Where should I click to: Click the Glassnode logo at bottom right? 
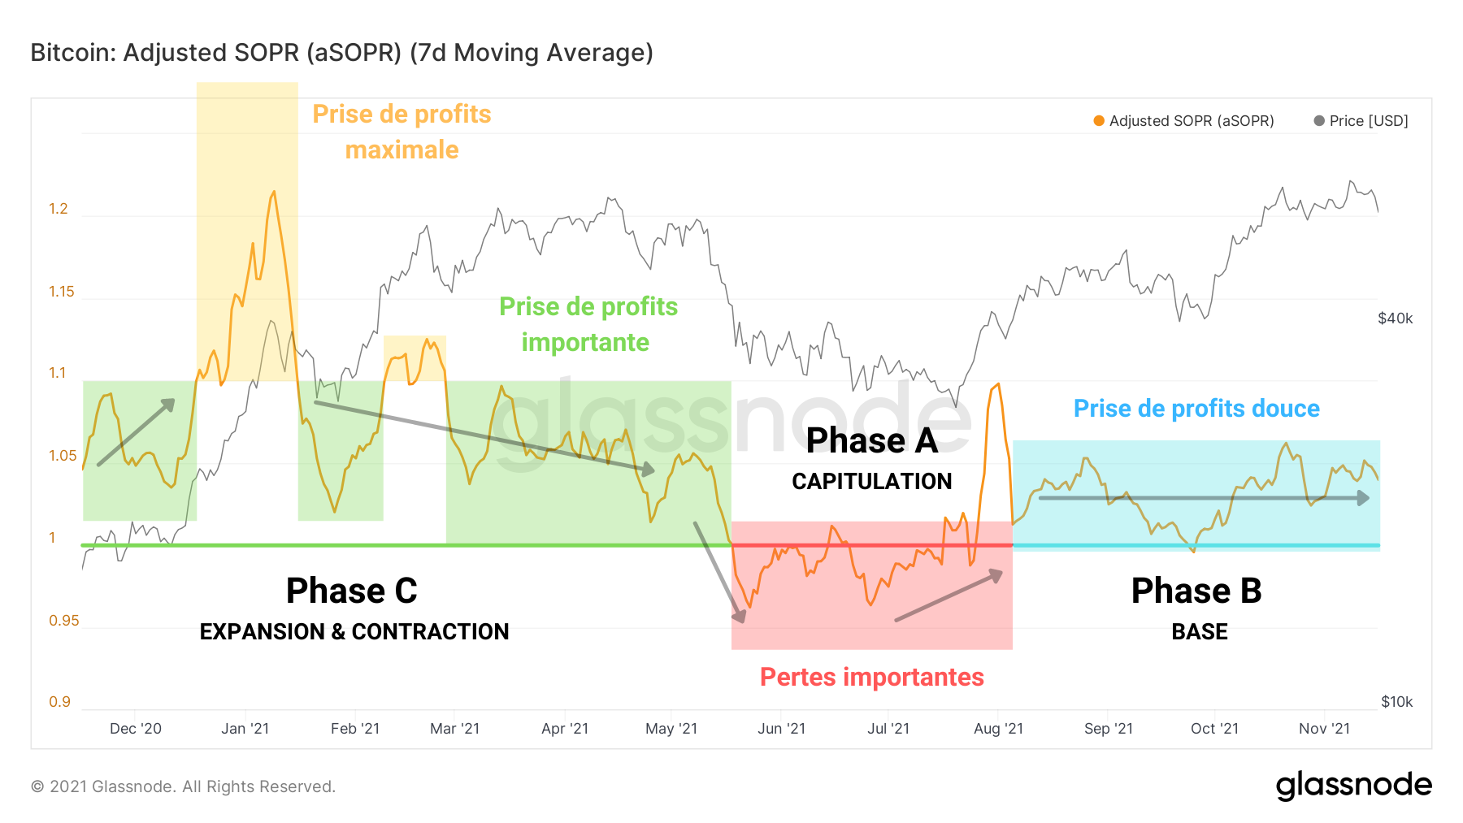click(1353, 786)
